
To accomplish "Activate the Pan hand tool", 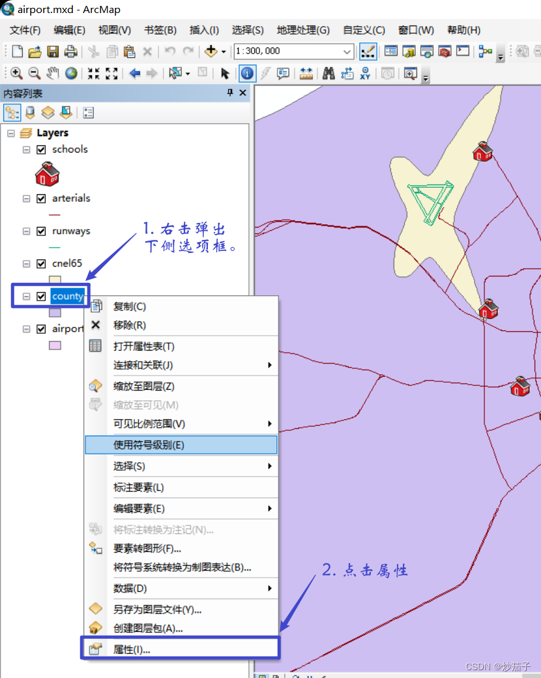I will coord(53,73).
